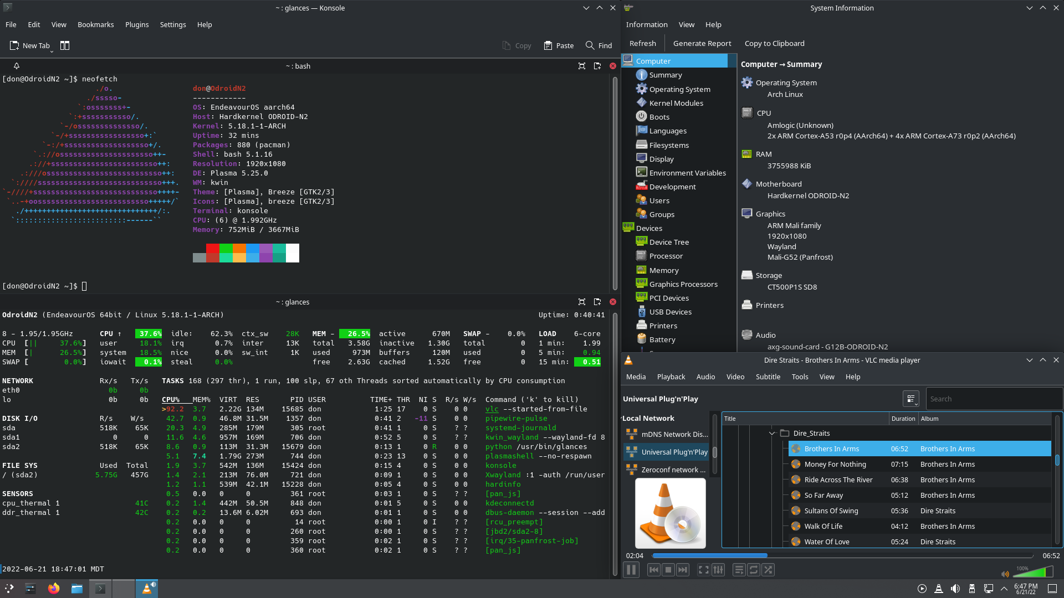Launch Firefox from taskbar
Image resolution: width=1064 pixels, height=598 pixels.
[54, 589]
